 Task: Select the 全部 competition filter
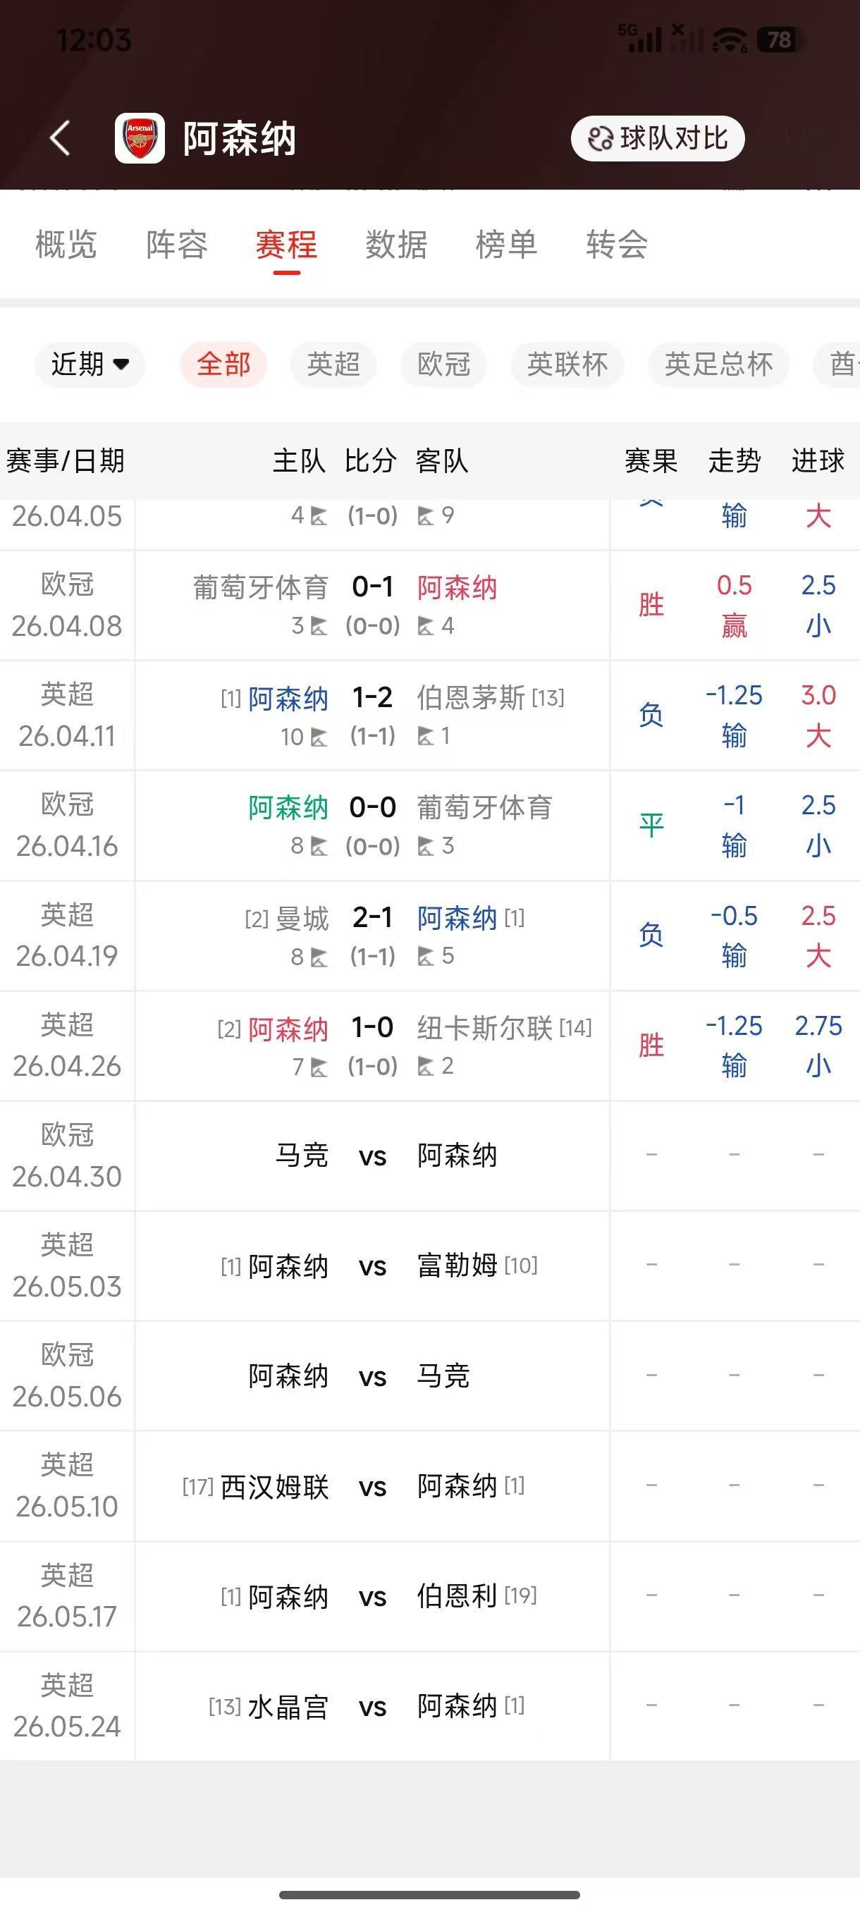pyautogui.click(x=223, y=364)
